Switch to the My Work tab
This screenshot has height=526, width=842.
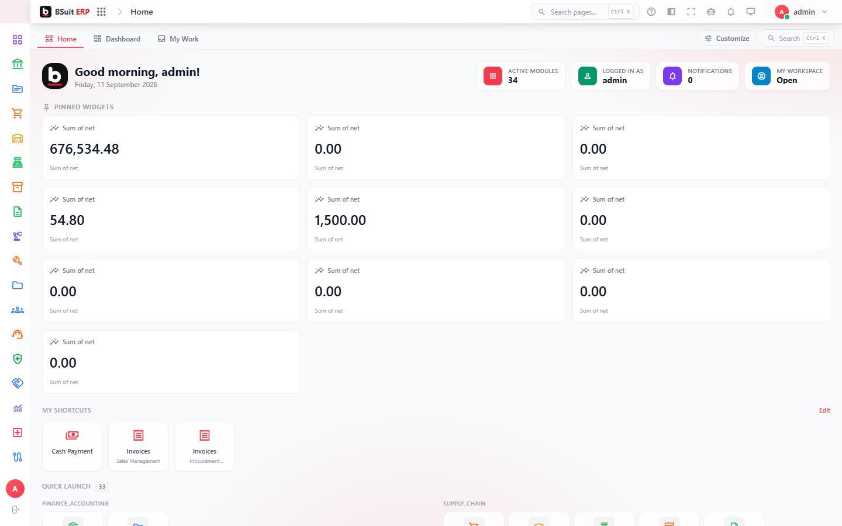tap(178, 39)
